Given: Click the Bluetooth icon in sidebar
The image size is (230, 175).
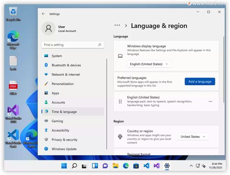Looking at the screenshot, I should pyautogui.click(x=46, y=65).
